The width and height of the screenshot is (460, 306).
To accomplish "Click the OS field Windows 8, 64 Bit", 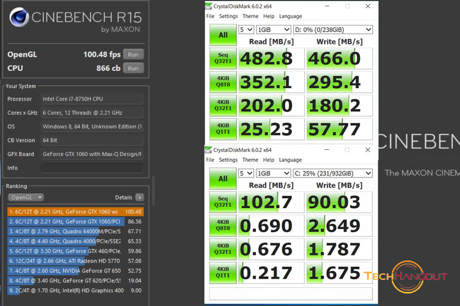I will [92, 127].
